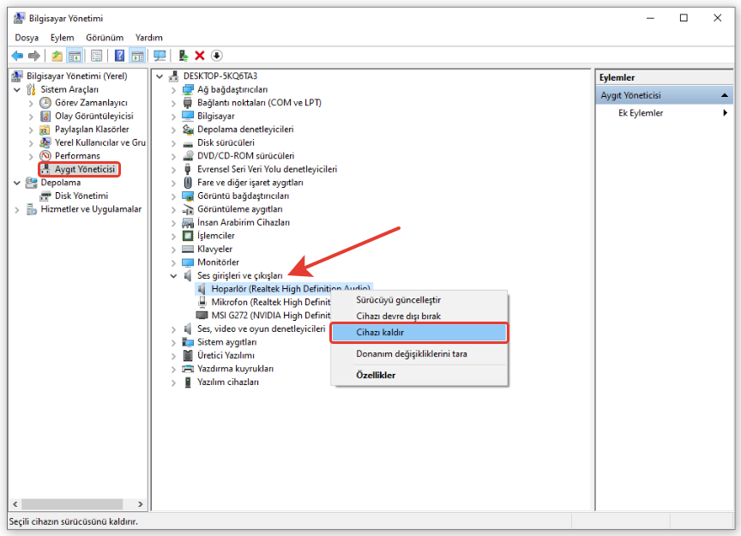Open Görev Zamanlayıcı clock icon in tree
741x536 pixels.
[45, 103]
